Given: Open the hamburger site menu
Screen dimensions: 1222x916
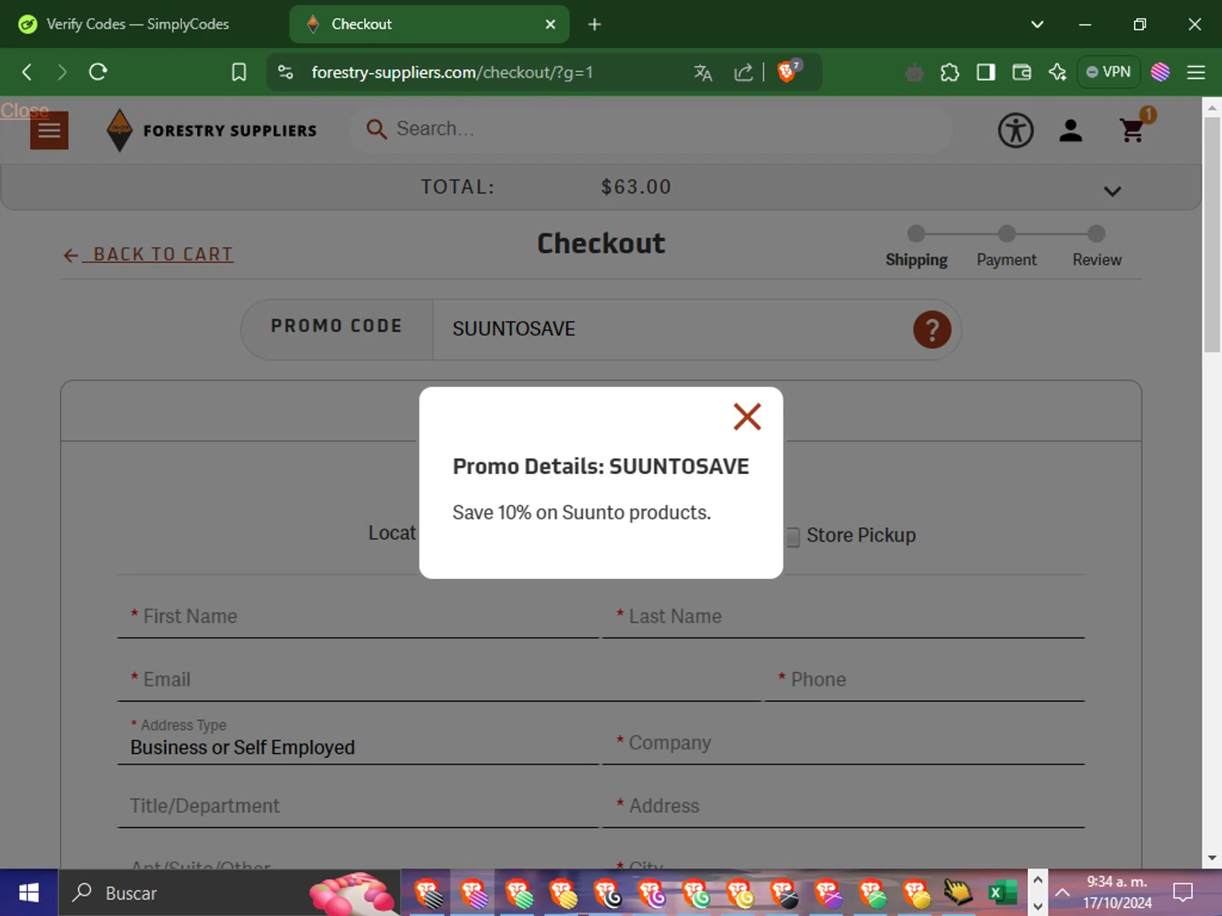Looking at the screenshot, I should (x=49, y=131).
